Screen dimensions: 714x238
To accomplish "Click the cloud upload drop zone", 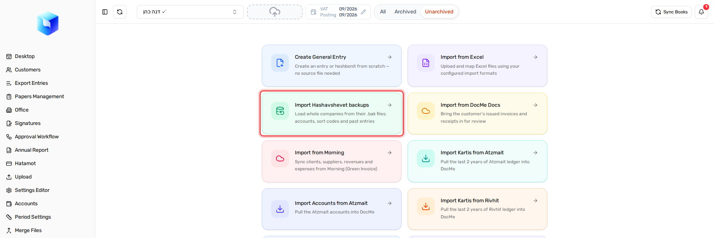I will pyautogui.click(x=275, y=12).
